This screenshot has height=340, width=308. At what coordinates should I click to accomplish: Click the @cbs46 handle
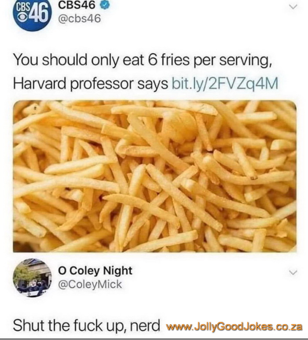click(80, 18)
